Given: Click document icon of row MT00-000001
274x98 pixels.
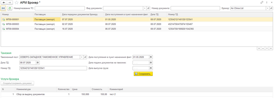Looking at the screenshot, I should [3, 19].
